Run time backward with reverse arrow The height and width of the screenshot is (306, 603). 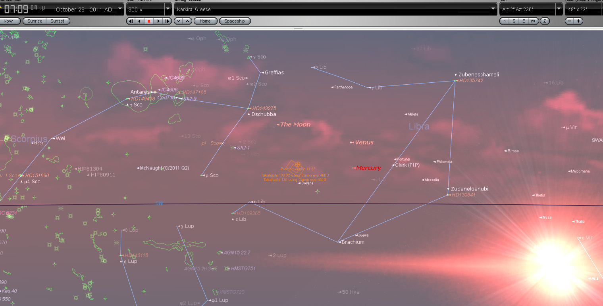[139, 21]
